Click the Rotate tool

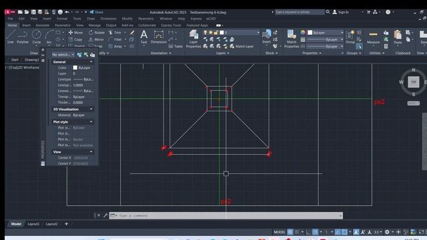click(x=96, y=33)
